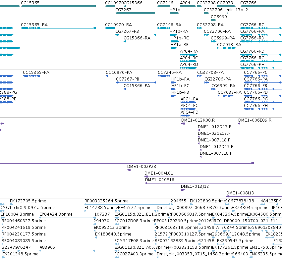Open the FGM317E08.3prime EST label

point(134,241)
